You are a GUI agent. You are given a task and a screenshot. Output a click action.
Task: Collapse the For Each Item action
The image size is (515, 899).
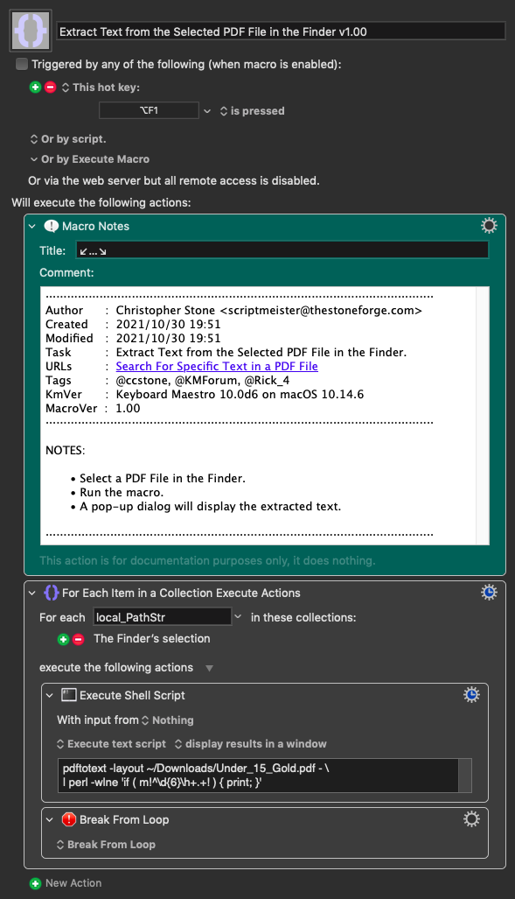coord(32,593)
